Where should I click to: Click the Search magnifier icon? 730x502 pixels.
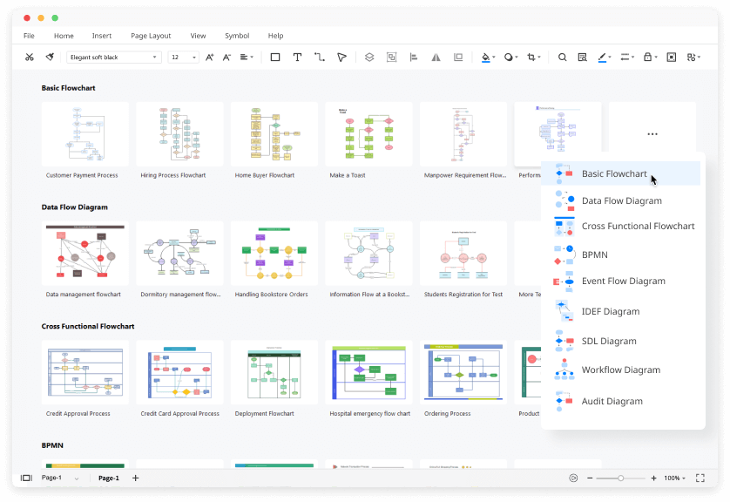(563, 58)
